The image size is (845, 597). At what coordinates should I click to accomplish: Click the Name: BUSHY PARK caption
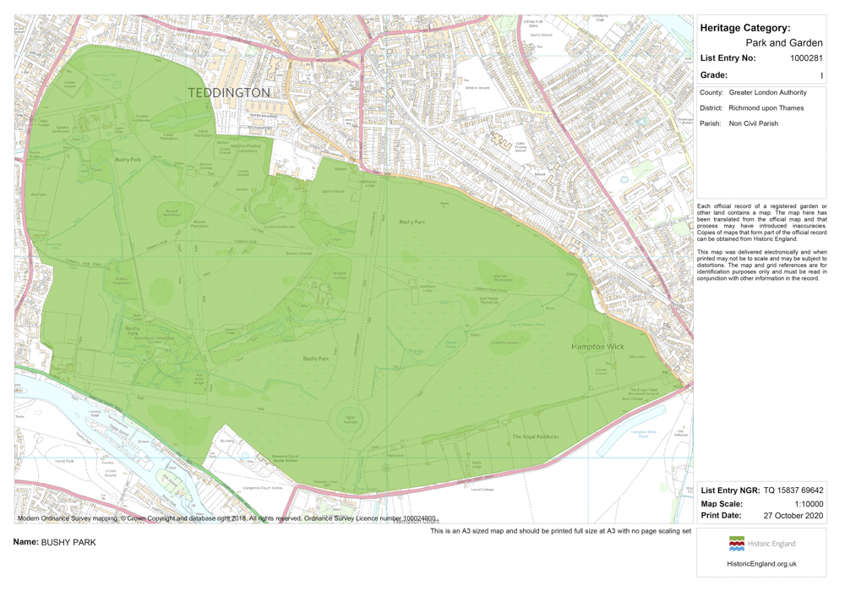pos(55,542)
